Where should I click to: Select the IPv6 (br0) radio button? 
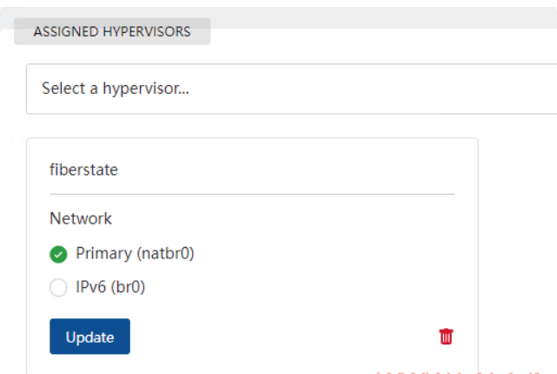tap(58, 287)
